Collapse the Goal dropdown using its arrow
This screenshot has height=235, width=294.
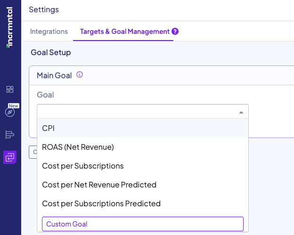[241, 112]
